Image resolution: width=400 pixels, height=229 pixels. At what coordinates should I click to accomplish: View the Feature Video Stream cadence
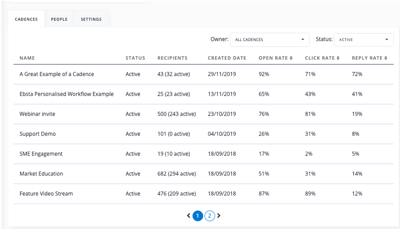click(x=46, y=194)
